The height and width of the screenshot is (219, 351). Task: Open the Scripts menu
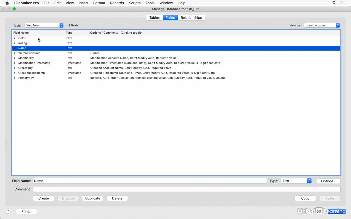pos(135,3)
